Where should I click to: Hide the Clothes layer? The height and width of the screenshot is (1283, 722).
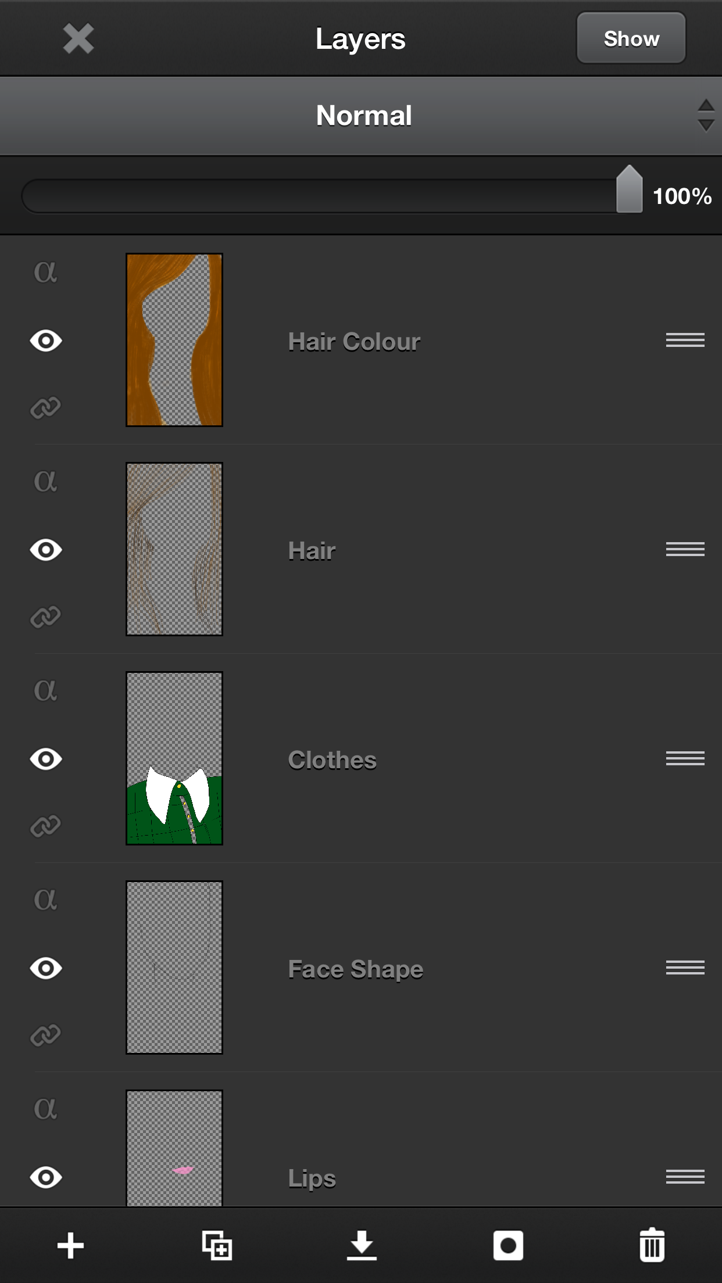46,759
